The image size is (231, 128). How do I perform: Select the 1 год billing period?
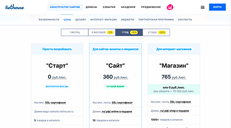[x=129, y=32]
